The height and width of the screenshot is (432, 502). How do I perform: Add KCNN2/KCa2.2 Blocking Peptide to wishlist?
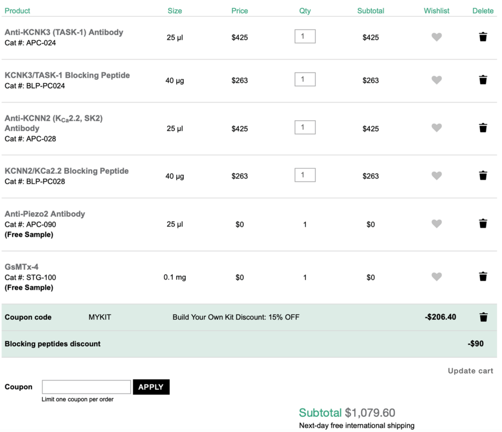436,176
